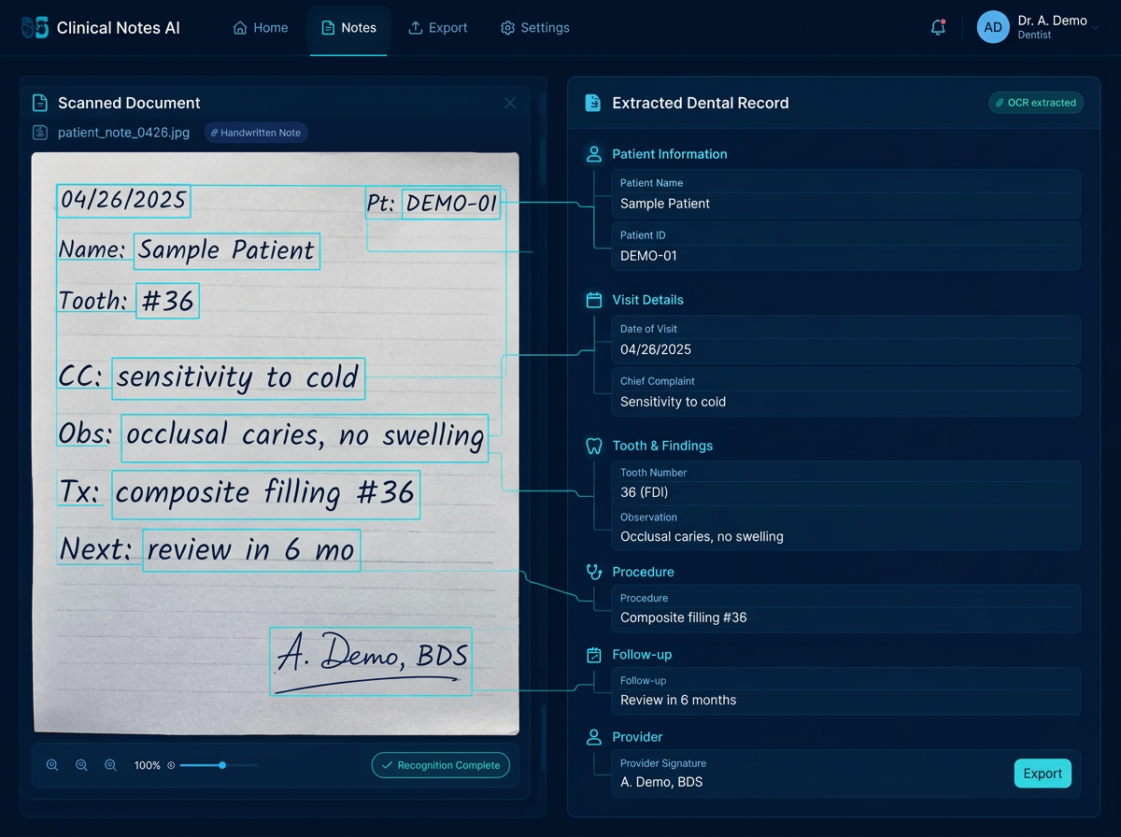Click the Date of Visit field
The width and height of the screenshot is (1121, 837).
tap(845, 340)
